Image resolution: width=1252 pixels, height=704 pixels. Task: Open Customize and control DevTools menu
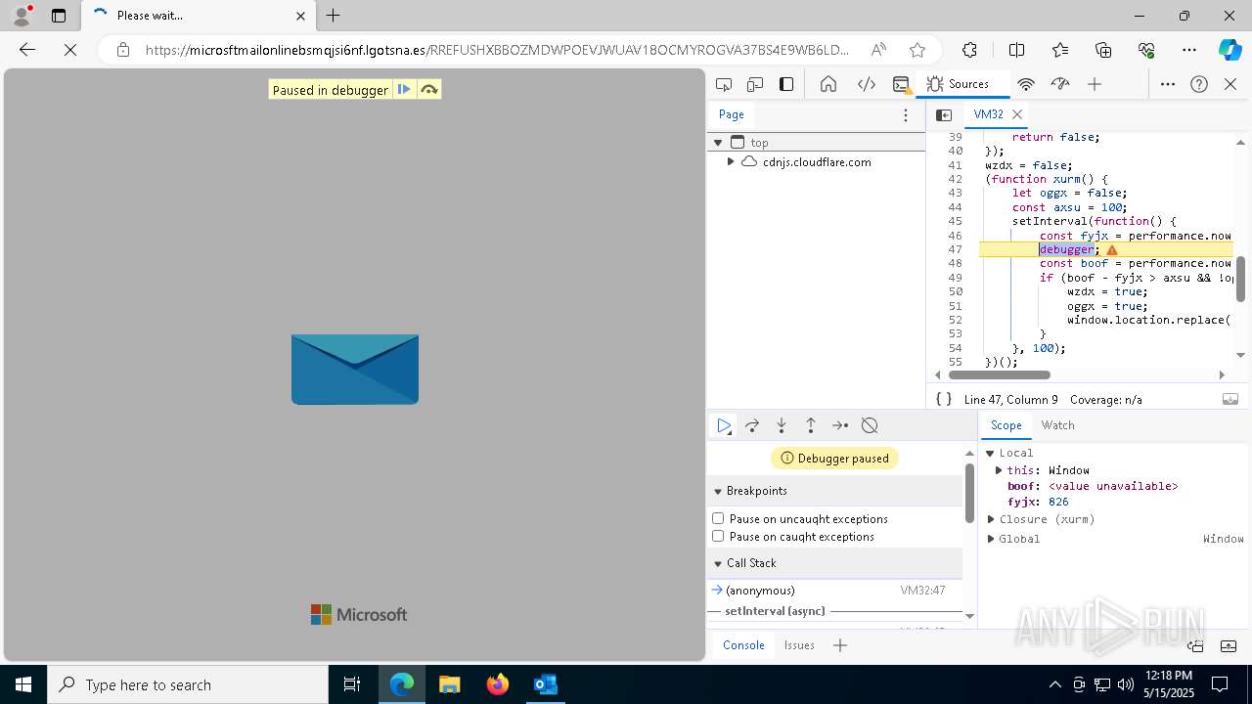coord(1168,84)
